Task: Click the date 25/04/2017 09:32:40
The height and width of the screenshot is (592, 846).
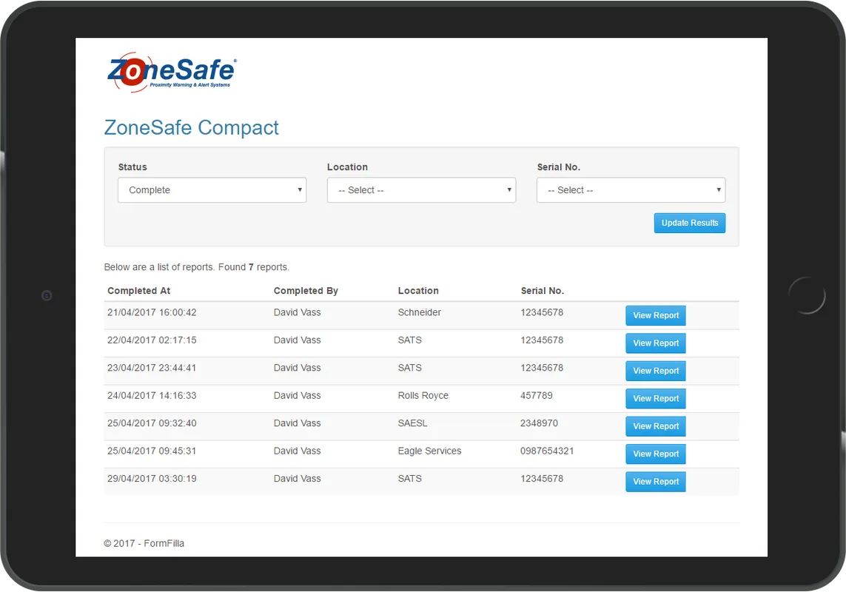Action: point(152,423)
